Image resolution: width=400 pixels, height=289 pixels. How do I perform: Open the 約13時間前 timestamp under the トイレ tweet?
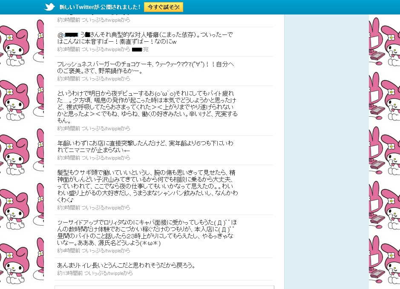tap(70, 273)
